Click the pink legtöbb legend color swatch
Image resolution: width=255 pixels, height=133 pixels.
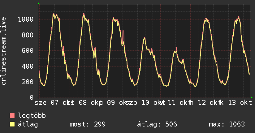click(x=12, y=115)
